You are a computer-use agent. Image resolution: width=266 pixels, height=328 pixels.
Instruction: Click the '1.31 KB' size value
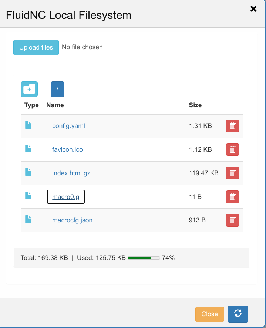tap(200, 126)
